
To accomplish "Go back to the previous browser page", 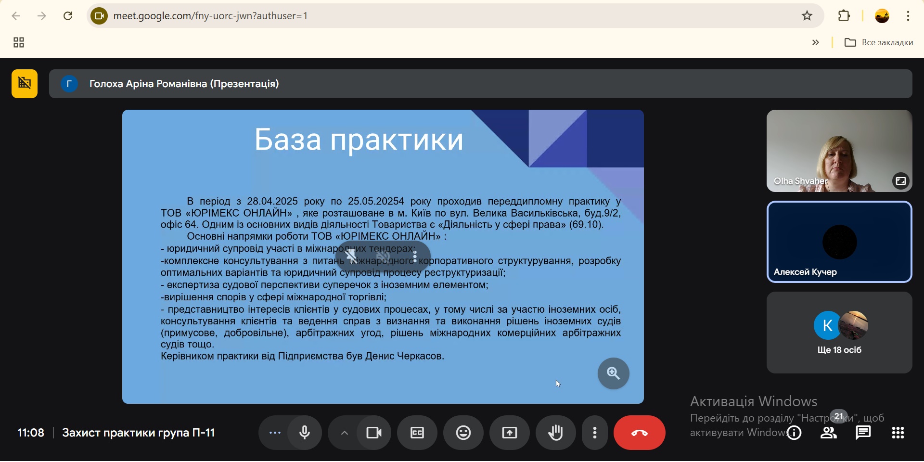I will coord(16,16).
